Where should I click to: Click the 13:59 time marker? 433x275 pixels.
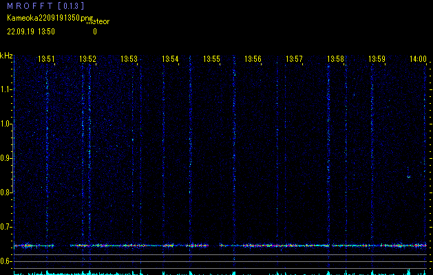pos(377,59)
